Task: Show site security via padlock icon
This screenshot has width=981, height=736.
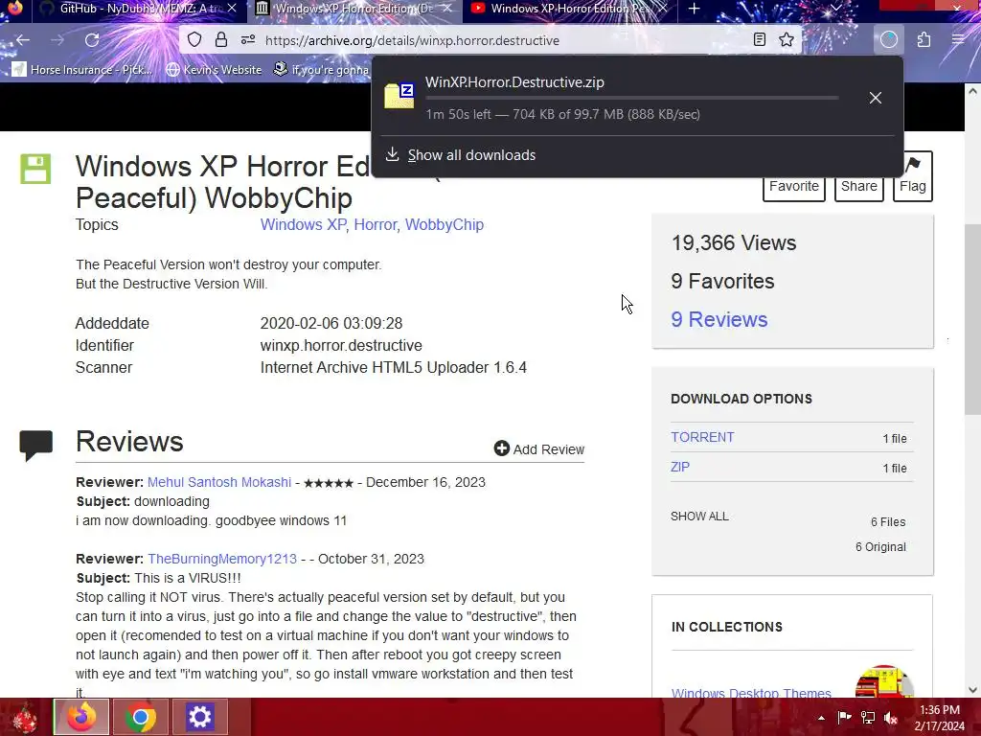Action: point(221,40)
